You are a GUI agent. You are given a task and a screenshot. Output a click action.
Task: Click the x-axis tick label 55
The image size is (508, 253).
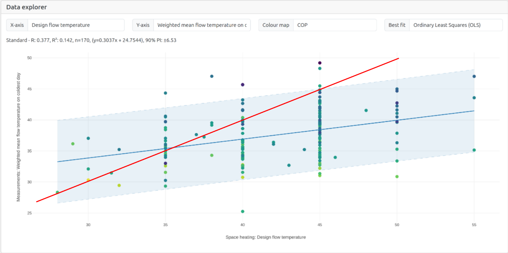pyautogui.click(x=474, y=225)
